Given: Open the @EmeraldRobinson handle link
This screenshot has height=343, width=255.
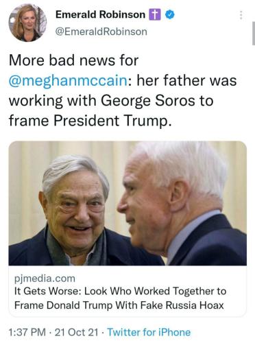Looking at the screenshot, I should [101, 32].
